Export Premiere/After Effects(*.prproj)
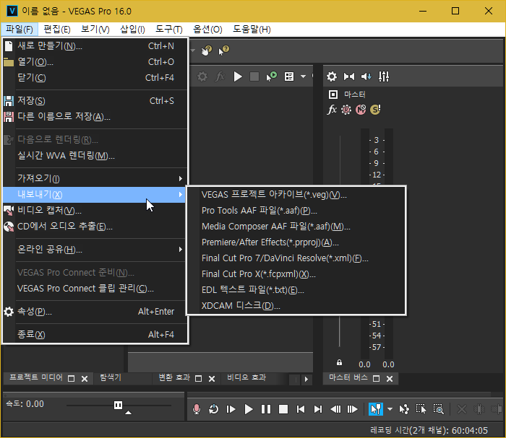506x438 pixels. click(x=296, y=242)
